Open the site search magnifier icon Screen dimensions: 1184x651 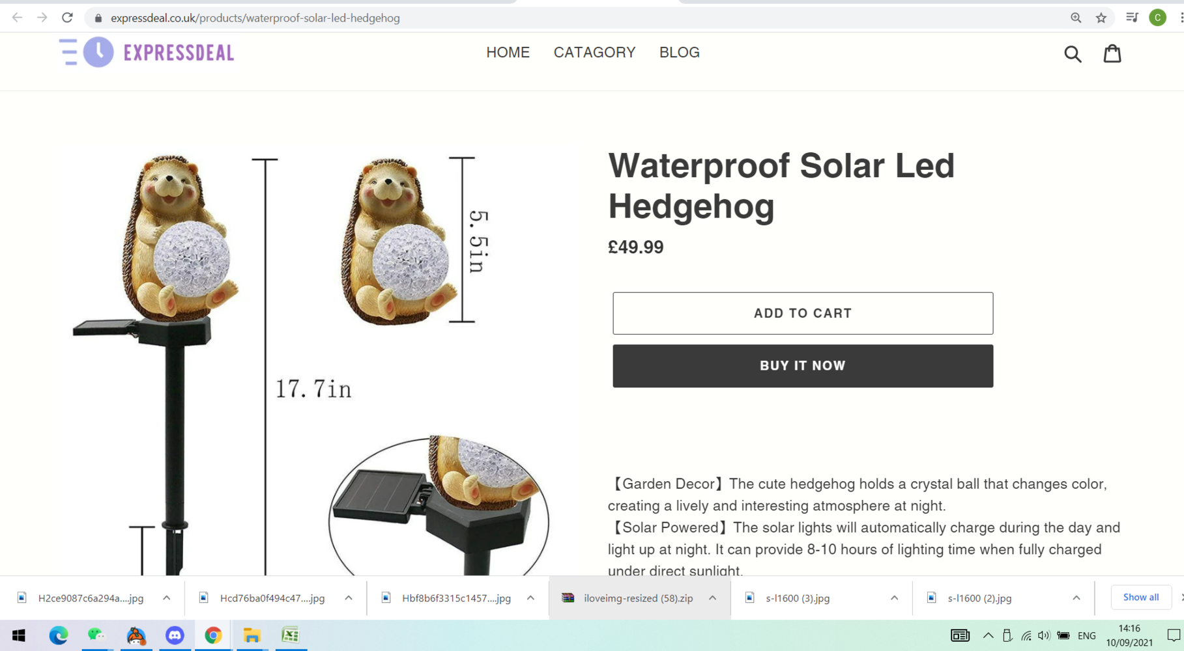1073,54
